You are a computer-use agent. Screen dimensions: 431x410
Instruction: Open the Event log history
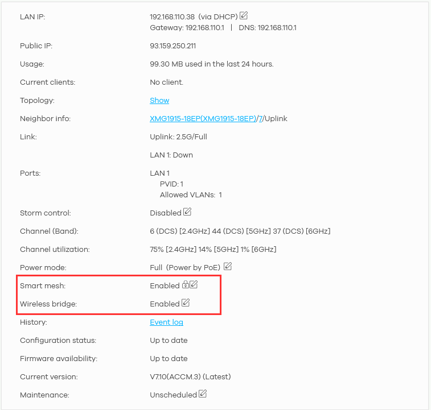tap(166, 322)
